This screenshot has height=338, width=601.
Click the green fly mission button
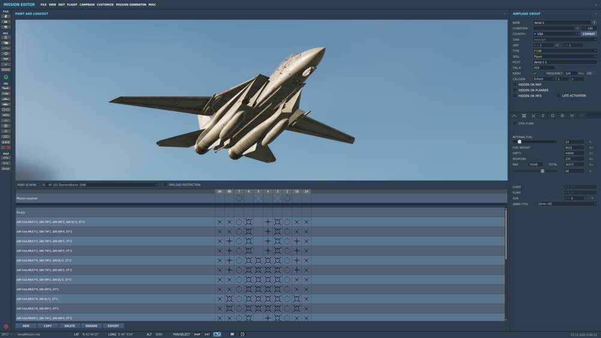(x=6, y=77)
